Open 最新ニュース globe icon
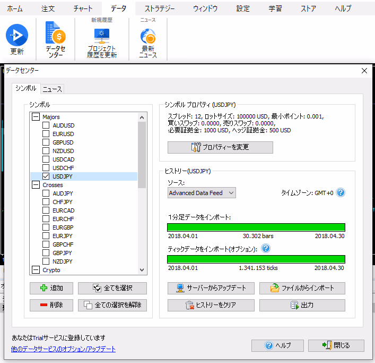 coord(147,36)
